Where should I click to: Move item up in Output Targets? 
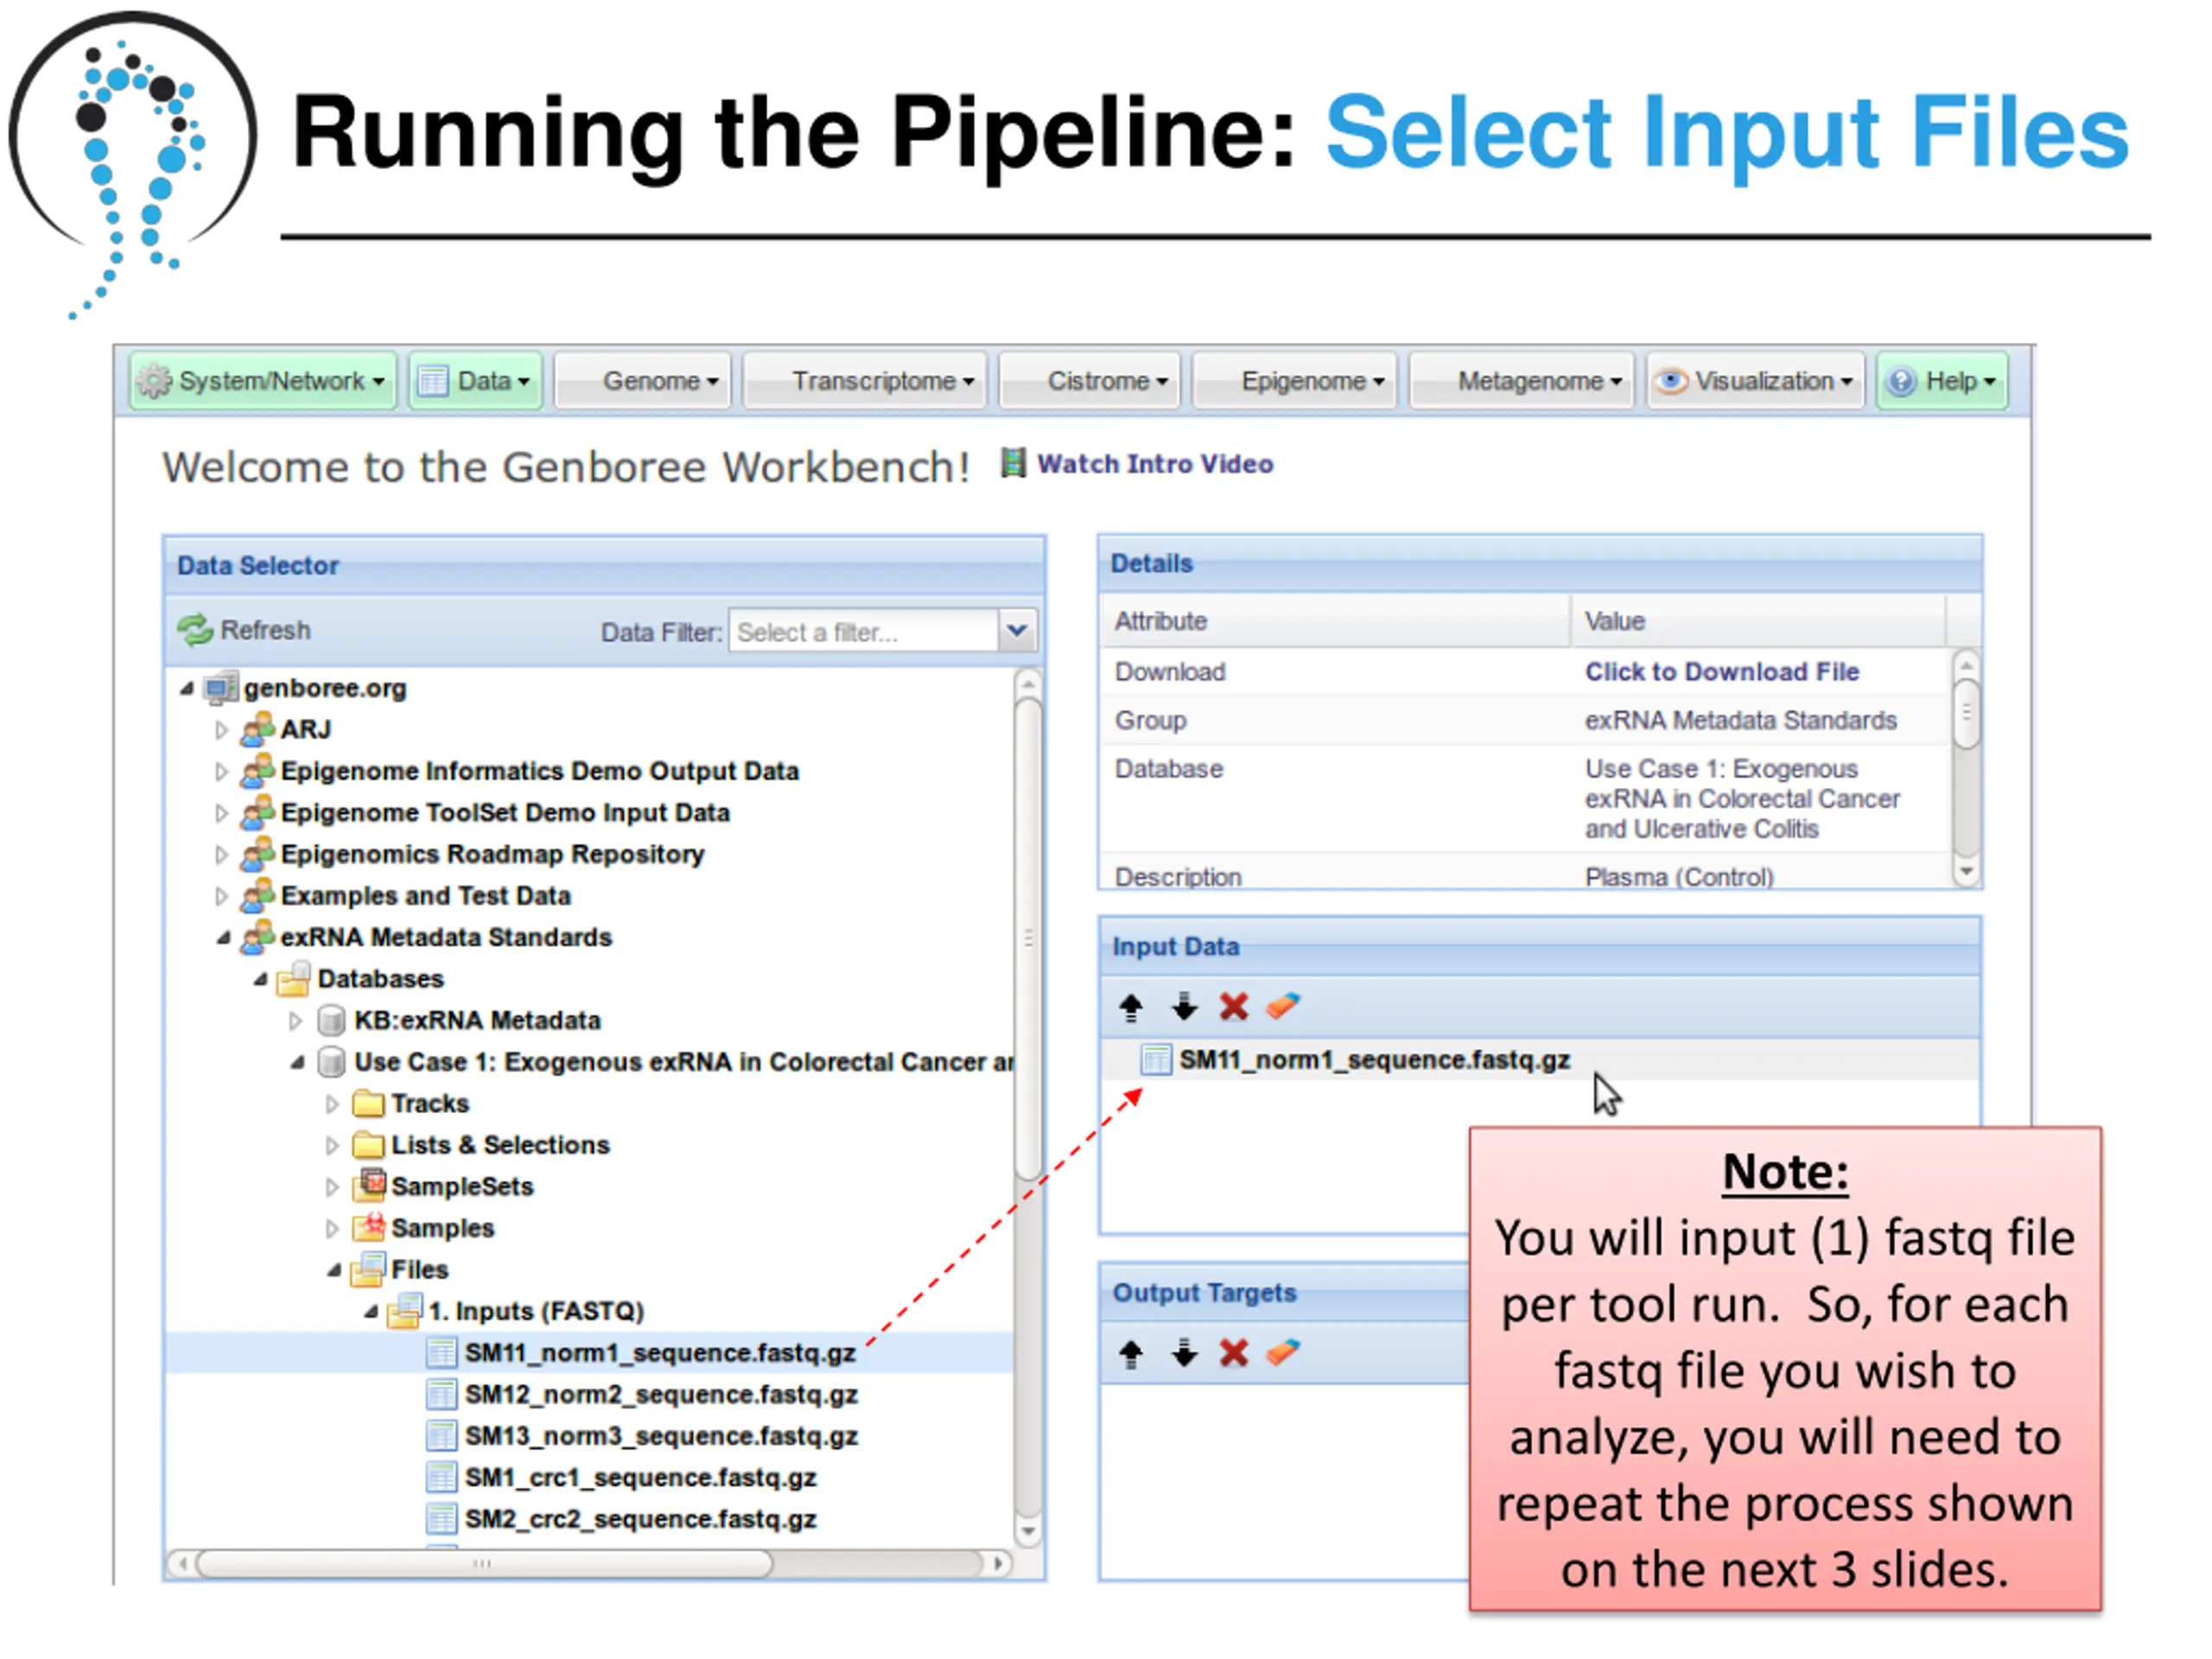click(x=1130, y=1354)
